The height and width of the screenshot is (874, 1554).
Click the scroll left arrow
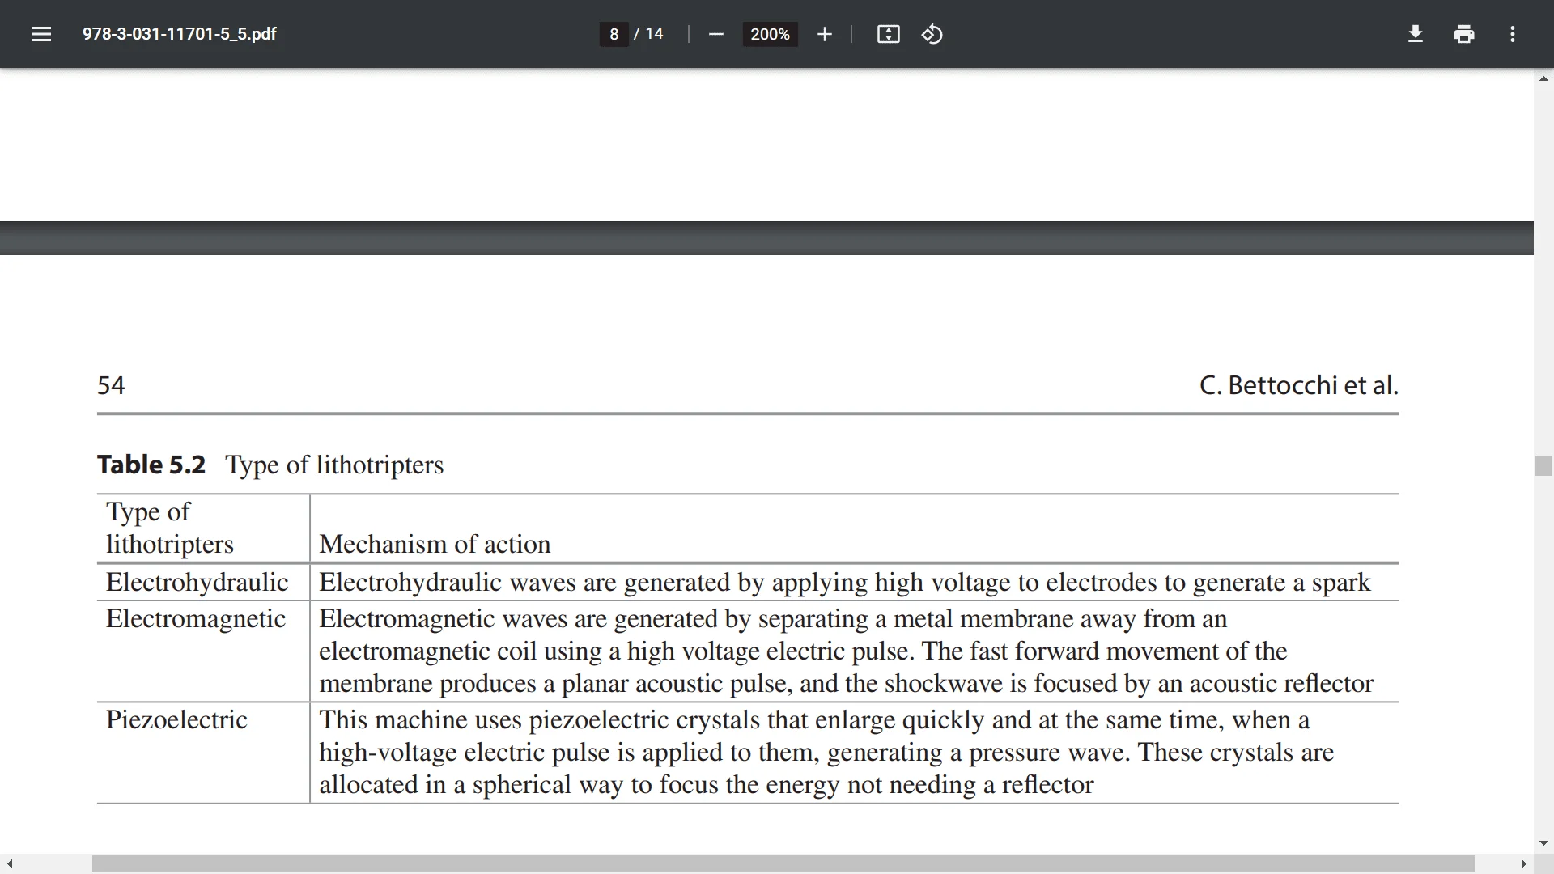(9, 864)
